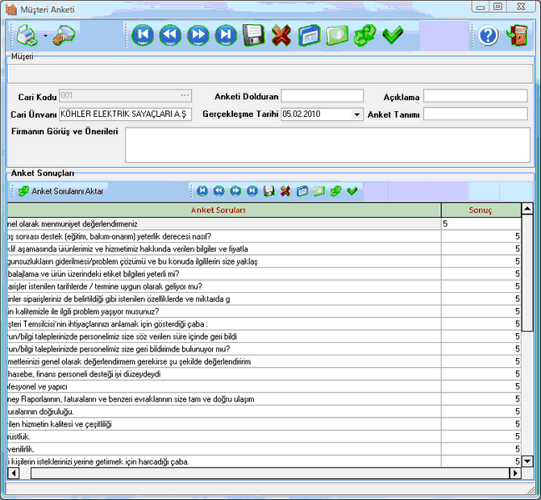Save record with large floppy disk icon

254,35
